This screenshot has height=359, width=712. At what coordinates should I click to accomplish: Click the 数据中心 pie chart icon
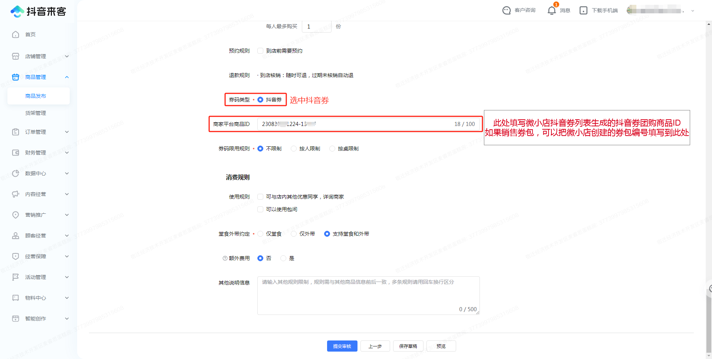16,173
